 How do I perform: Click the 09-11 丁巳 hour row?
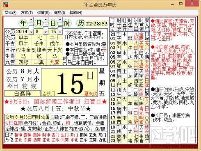point(130,82)
